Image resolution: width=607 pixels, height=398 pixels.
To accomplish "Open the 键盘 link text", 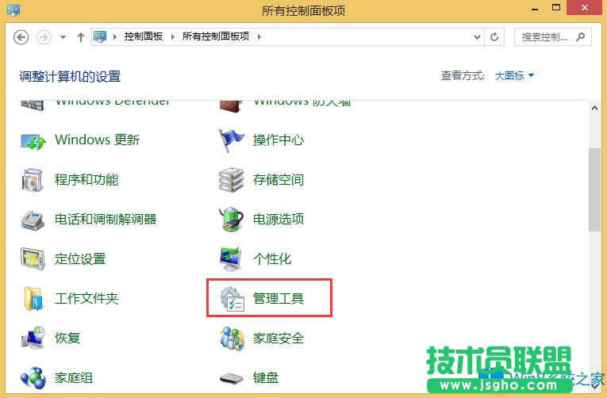I will (x=266, y=378).
